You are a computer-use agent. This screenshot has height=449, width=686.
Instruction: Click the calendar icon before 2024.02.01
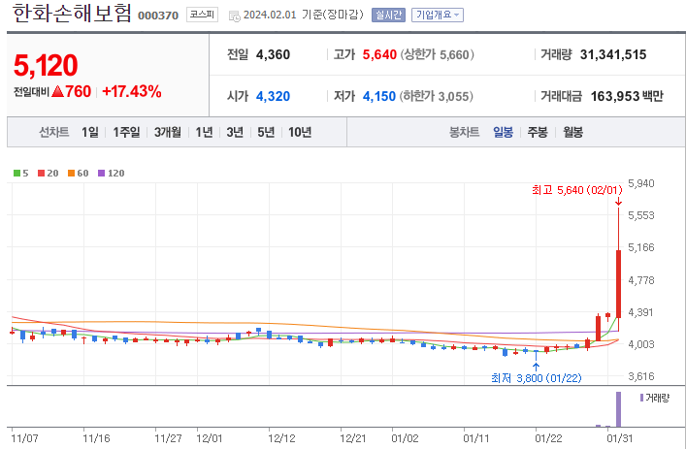click(x=235, y=16)
